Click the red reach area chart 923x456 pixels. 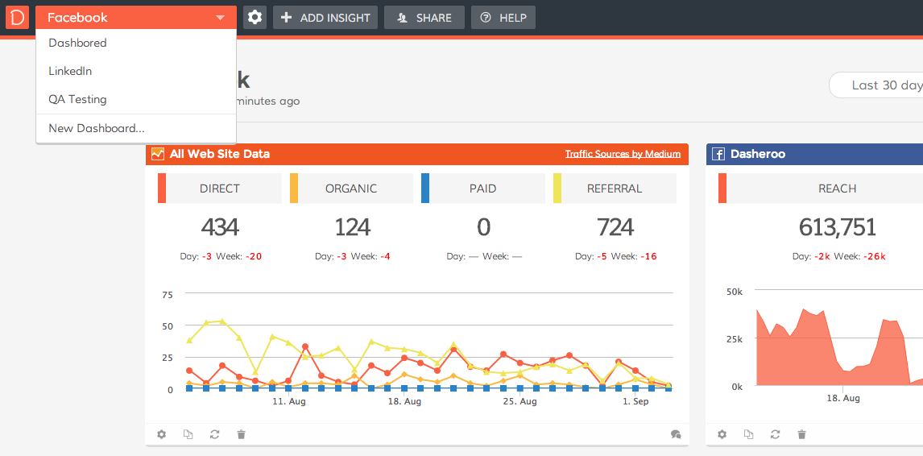tap(838, 347)
